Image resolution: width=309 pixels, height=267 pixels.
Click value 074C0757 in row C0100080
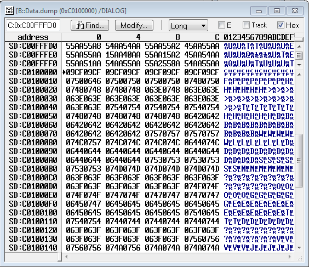(83, 143)
